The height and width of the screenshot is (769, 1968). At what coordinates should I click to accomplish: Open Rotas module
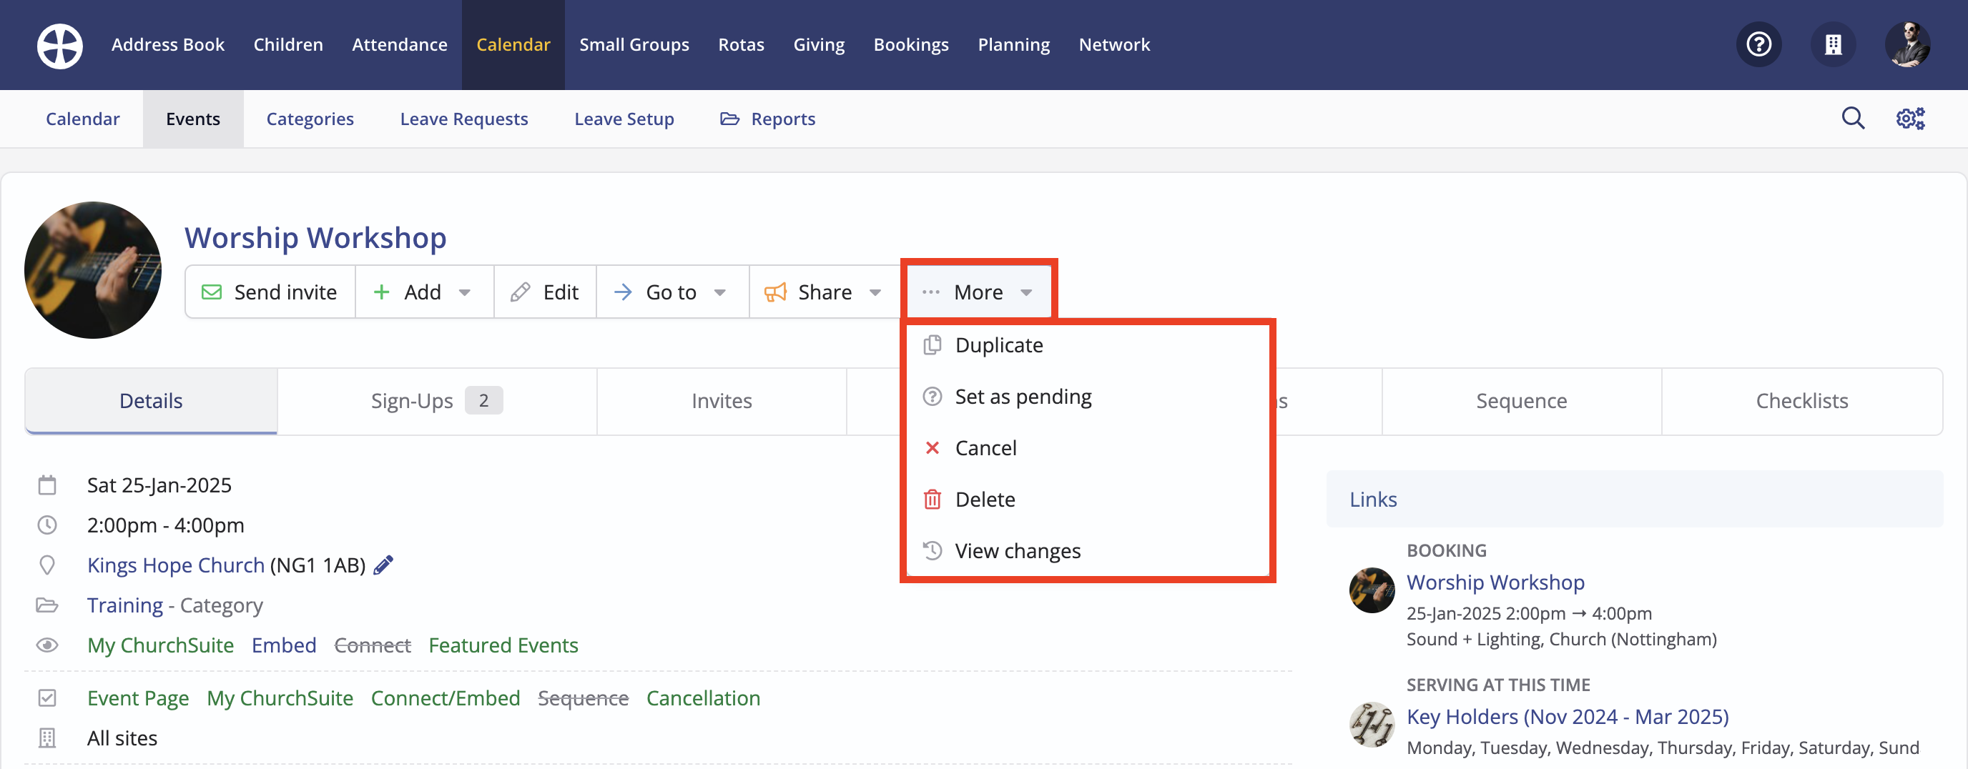pyautogui.click(x=741, y=44)
